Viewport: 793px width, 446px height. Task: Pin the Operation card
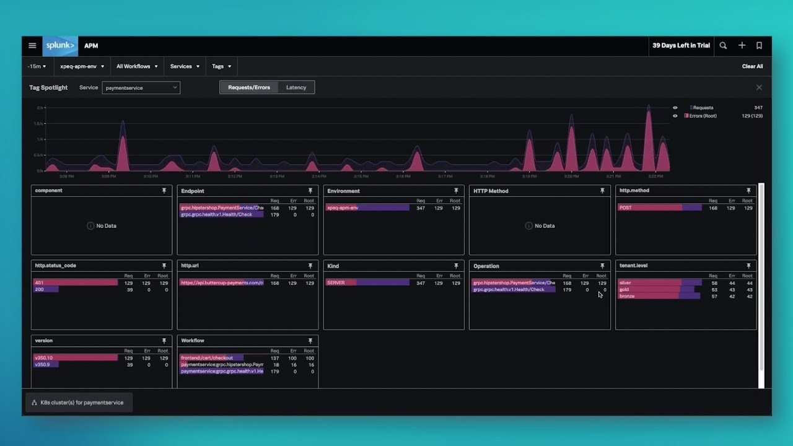(602, 266)
